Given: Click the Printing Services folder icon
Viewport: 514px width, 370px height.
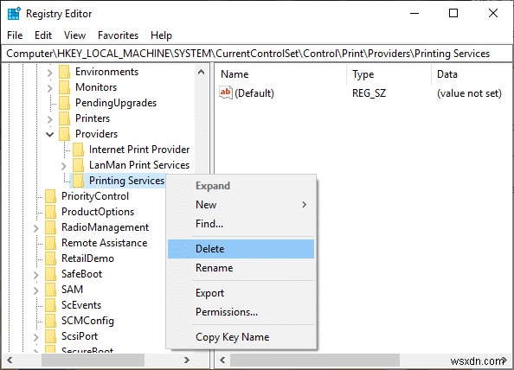Looking at the screenshot, I should pos(78,181).
